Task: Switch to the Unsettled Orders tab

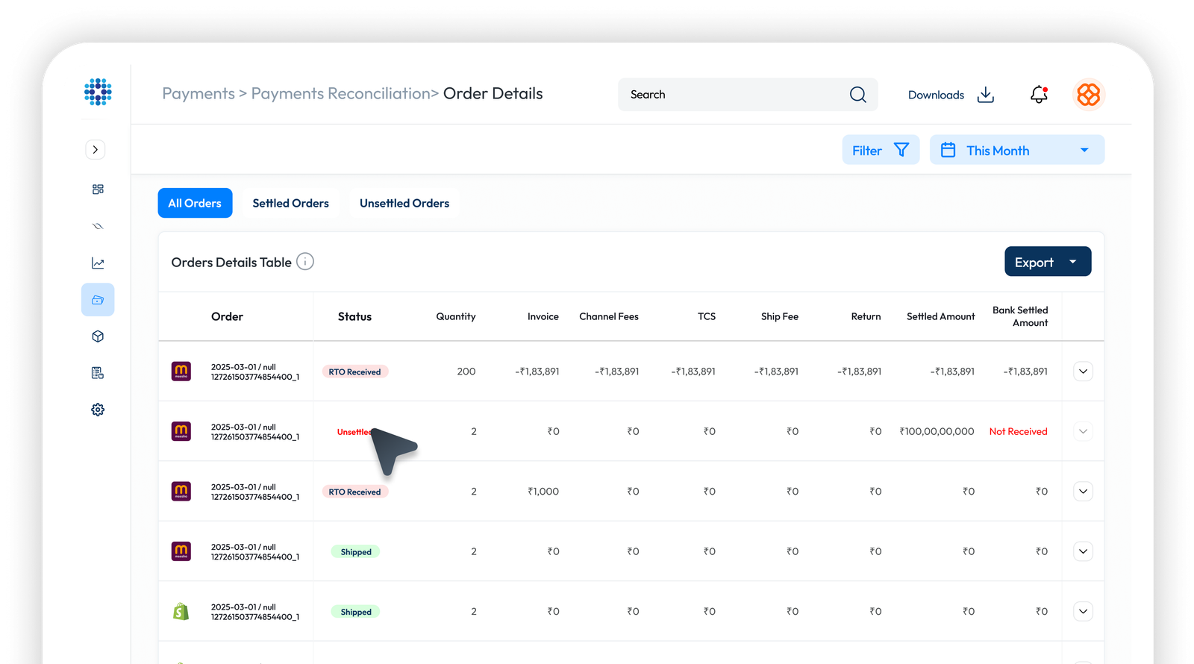Action: click(x=404, y=203)
